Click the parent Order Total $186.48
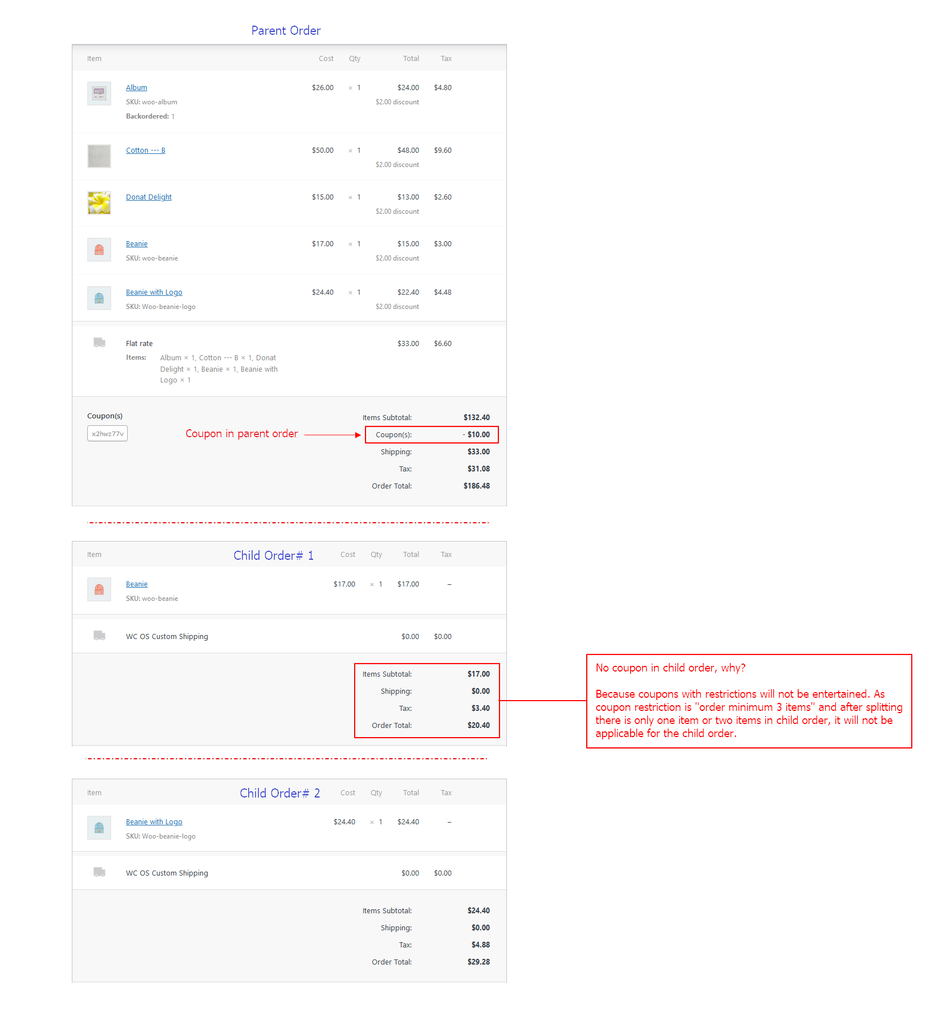 [477, 486]
